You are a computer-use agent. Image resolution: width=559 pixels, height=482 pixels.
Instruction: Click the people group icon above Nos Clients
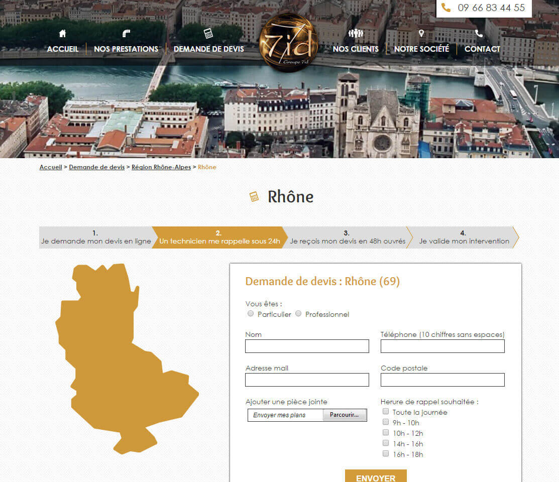356,34
